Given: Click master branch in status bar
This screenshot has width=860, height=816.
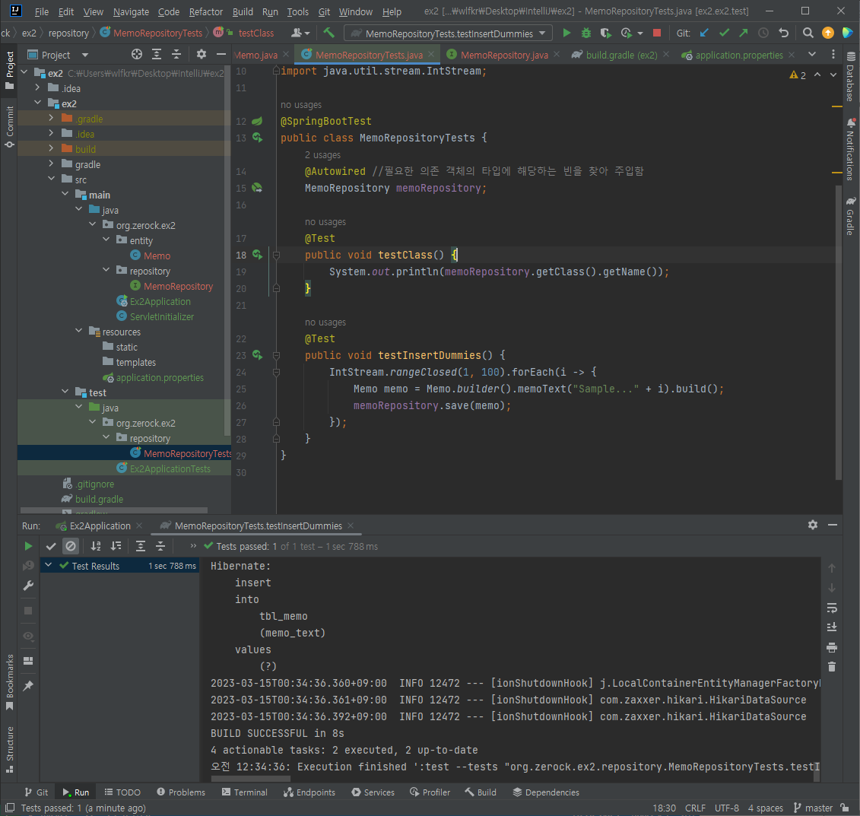Looking at the screenshot, I should pos(814,808).
